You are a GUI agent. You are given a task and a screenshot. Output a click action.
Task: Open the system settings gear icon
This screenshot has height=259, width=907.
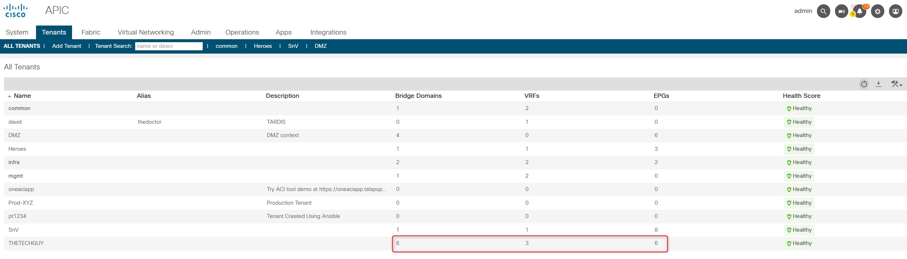pos(877,12)
